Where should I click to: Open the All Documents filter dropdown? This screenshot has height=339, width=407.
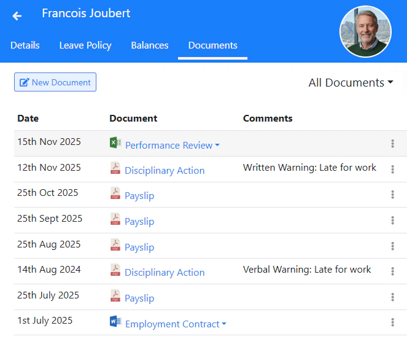(351, 83)
